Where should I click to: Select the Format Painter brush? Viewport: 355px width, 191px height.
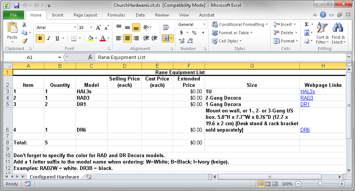pos(24,41)
